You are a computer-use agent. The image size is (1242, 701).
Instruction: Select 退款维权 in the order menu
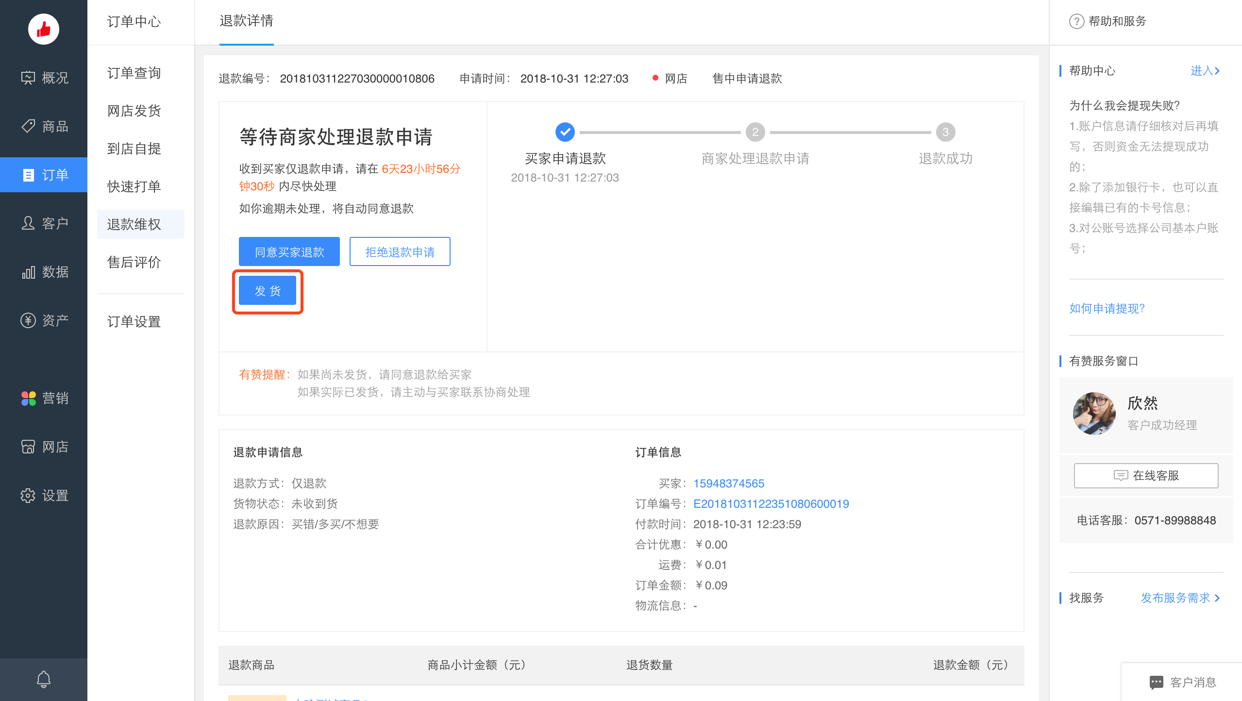click(x=134, y=224)
